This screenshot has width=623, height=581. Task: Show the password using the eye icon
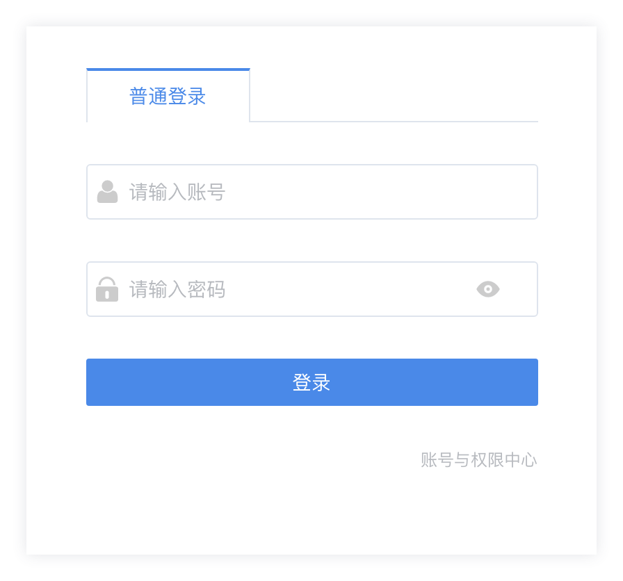coord(488,289)
